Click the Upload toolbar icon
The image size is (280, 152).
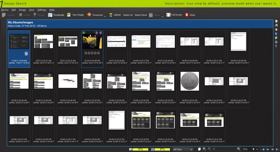[x=111, y=15]
